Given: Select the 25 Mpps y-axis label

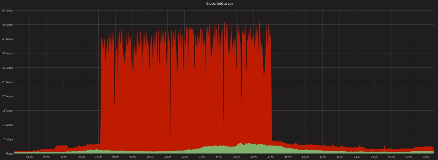Looking at the screenshot, I should [7, 82].
